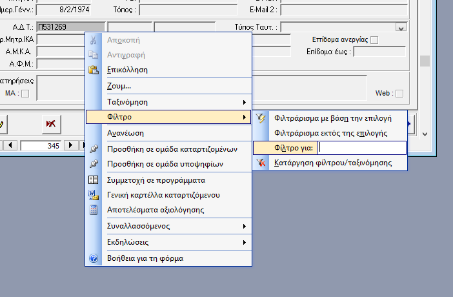Click the Αποτελέσματα αξιολόγησης calculator icon
453x297 pixels.
(x=94, y=210)
